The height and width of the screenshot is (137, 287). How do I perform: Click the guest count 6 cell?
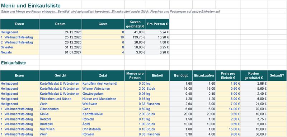(103, 42)
